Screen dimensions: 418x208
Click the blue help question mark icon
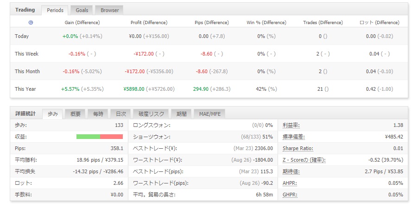click(x=31, y=23)
